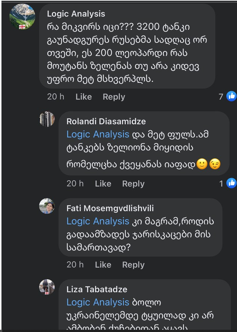Reply to Fati Mosemgvdlishvili's comment
The height and width of the screenshot is (332, 237).
pos(133,265)
